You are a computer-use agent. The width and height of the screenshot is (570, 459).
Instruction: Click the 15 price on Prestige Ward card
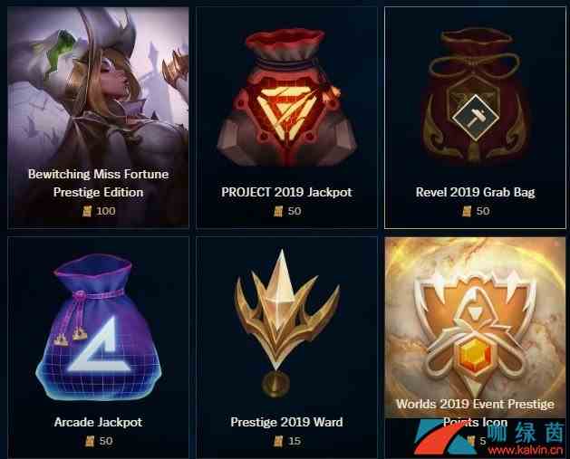click(295, 441)
